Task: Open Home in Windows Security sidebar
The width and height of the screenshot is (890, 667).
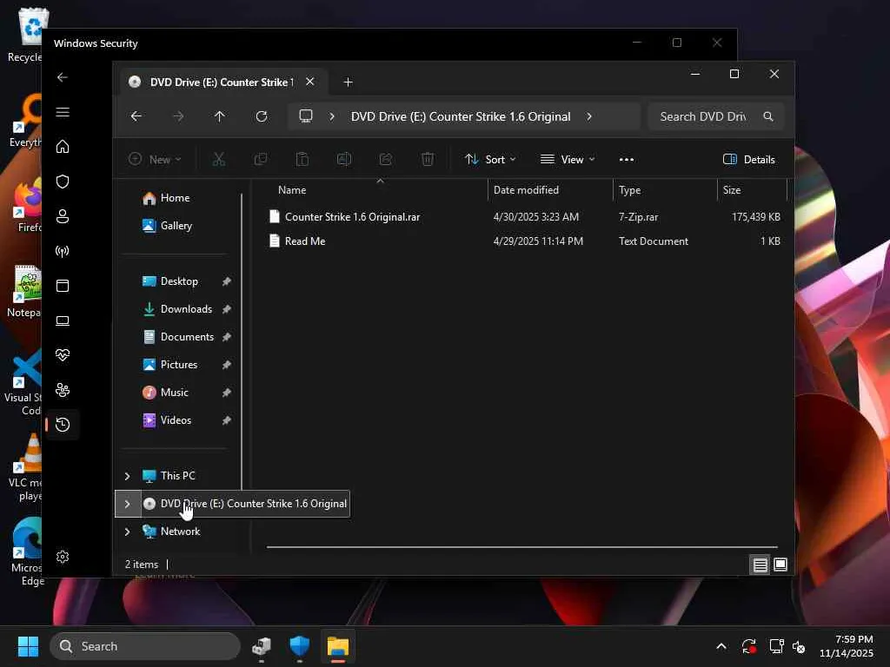Action: 63,147
